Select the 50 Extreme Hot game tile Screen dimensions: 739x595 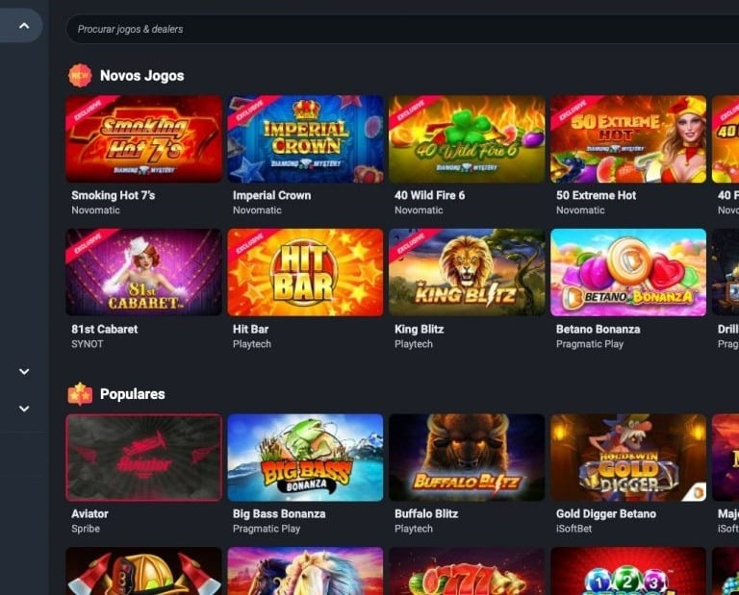click(628, 138)
